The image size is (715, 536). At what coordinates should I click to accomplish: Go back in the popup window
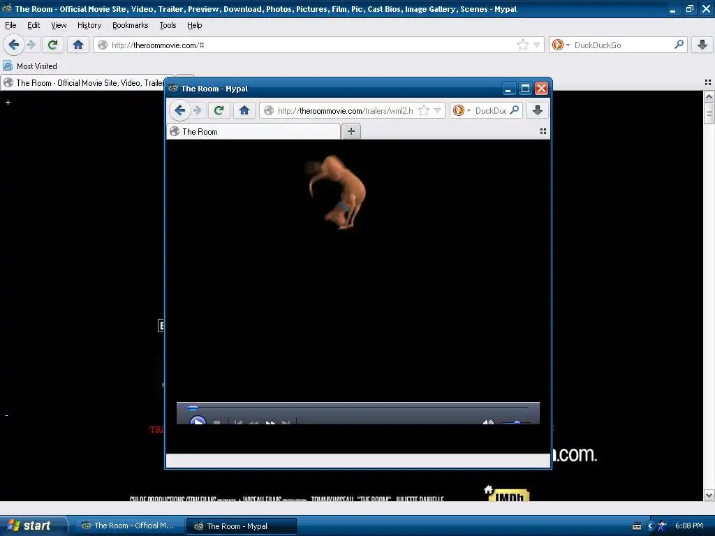click(179, 110)
